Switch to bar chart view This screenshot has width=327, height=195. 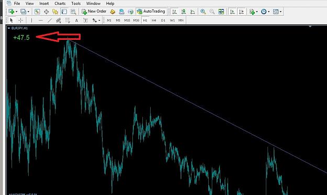point(174,12)
